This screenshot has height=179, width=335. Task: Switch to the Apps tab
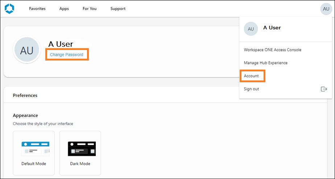(x=64, y=9)
